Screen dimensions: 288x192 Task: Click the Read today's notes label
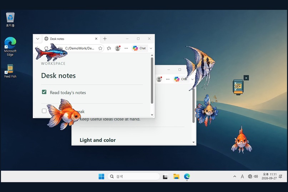click(68, 92)
